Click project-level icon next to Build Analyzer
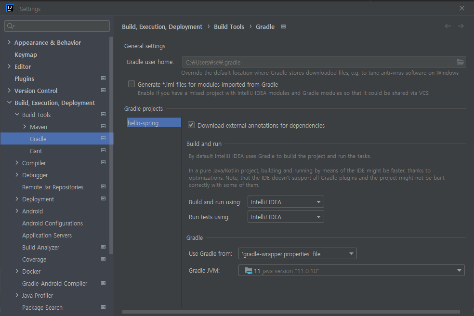The height and width of the screenshot is (316, 474). tap(103, 247)
